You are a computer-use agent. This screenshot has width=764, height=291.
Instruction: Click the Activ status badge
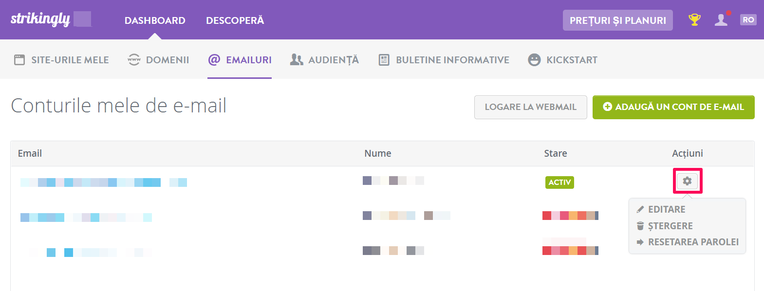(559, 182)
